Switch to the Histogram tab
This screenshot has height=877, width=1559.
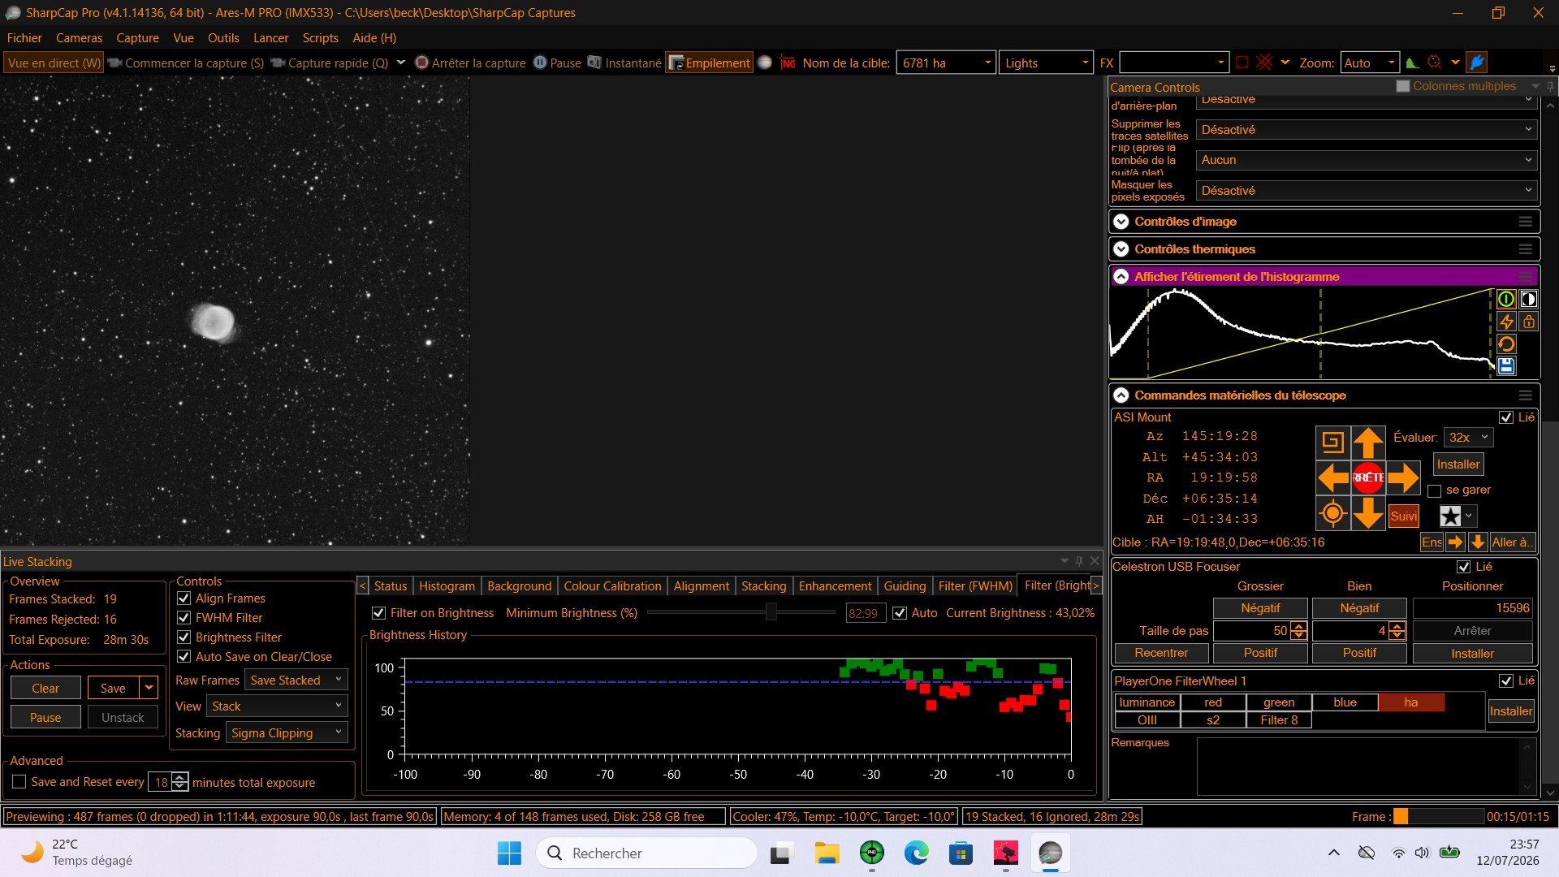point(447,585)
